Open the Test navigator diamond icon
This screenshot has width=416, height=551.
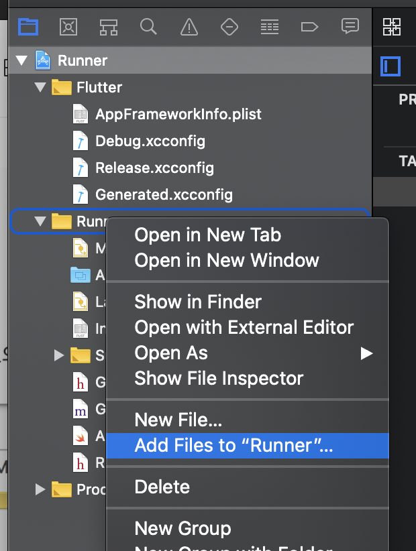coord(229,27)
